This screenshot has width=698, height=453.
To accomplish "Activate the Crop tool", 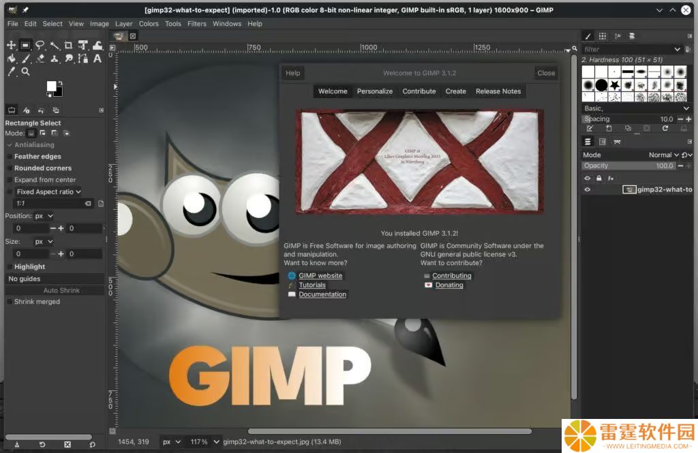I will [x=69, y=45].
